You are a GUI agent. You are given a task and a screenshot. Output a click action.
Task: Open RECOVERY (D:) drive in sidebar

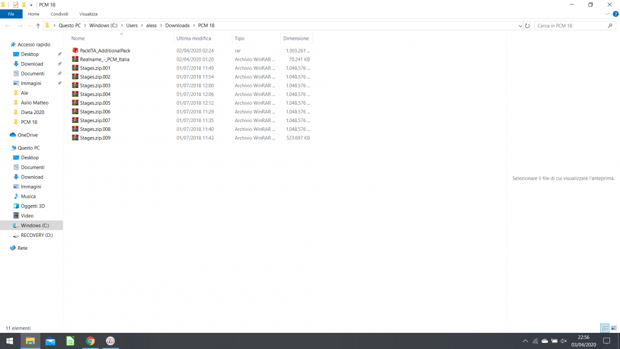[37, 235]
